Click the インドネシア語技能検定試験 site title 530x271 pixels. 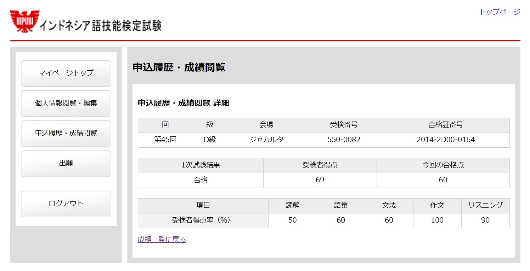pyautogui.click(x=100, y=26)
